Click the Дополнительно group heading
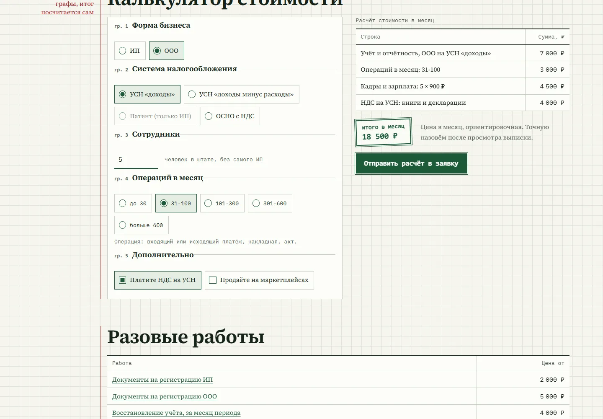Image resolution: width=603 pixels, height=419 pixels. 163,255
